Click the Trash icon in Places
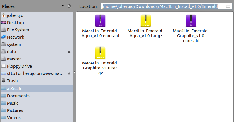The height and width of the screenshot is (122, 234). (x=4, y=81)
